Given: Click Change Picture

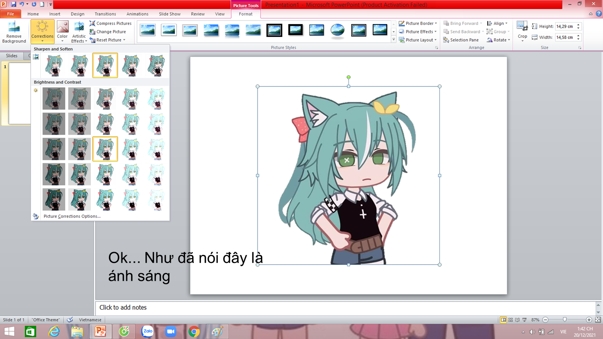Looking at the screenshot, I should (x=108, y=32).
